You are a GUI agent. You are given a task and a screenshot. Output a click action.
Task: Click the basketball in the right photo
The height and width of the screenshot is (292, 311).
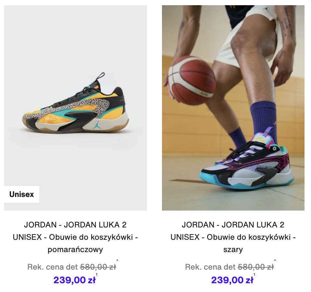coord(192,80)
